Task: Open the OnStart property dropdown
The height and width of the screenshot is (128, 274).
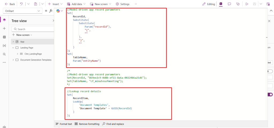Action: tap(23, 11)
